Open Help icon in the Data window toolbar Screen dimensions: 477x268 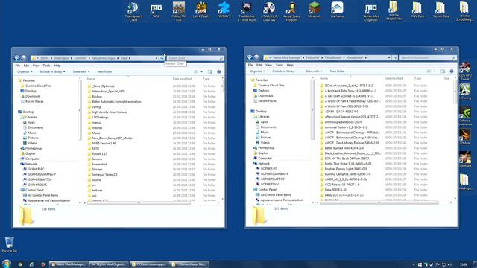tap(218, 71)
